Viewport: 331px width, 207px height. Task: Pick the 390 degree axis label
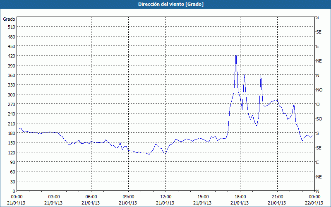coord(12,66)
